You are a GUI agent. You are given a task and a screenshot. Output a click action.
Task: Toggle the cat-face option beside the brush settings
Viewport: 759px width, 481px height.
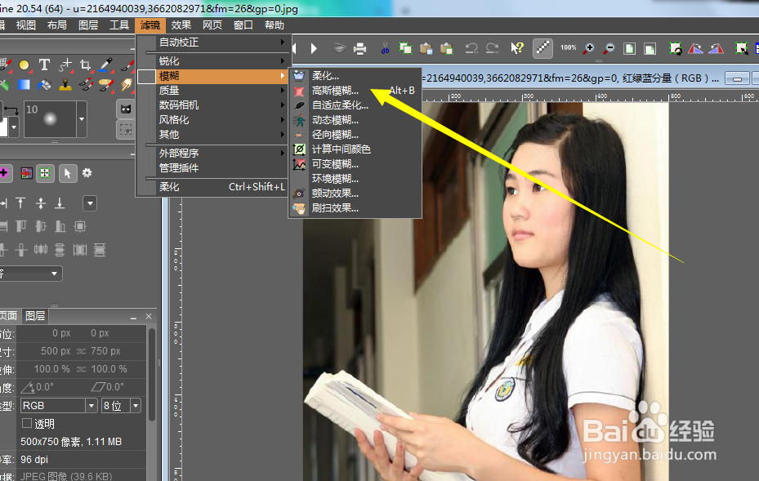click(x=127, y=109)
